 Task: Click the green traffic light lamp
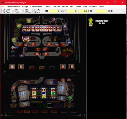(70, 98)
